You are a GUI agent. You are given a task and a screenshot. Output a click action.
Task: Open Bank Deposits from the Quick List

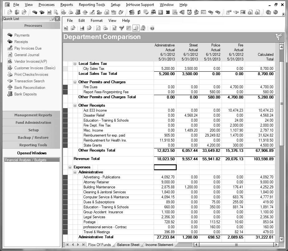pos(25,94)
